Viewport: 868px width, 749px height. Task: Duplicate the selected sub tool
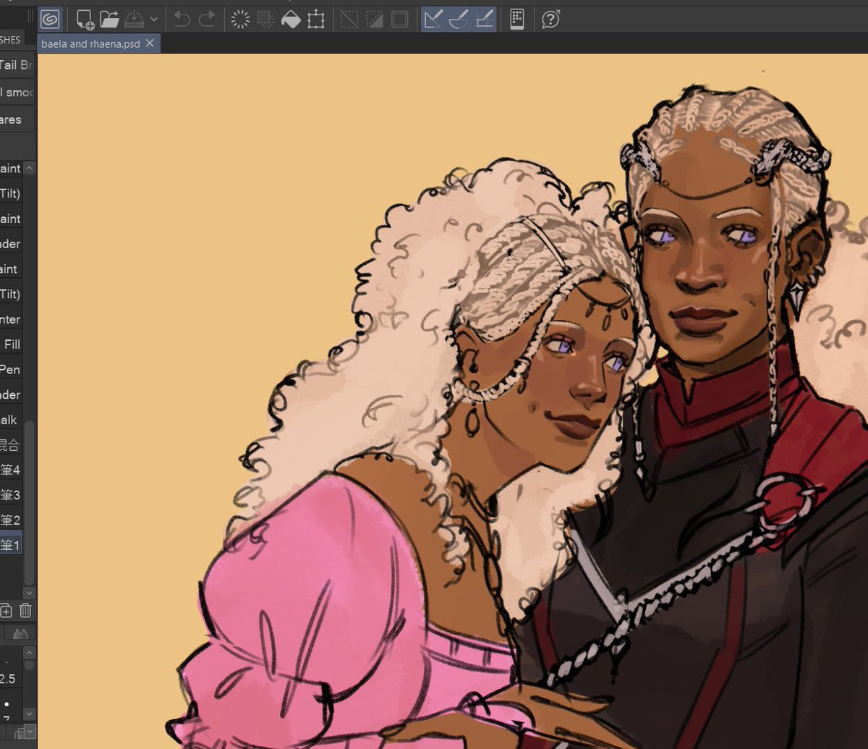(6, 611)
